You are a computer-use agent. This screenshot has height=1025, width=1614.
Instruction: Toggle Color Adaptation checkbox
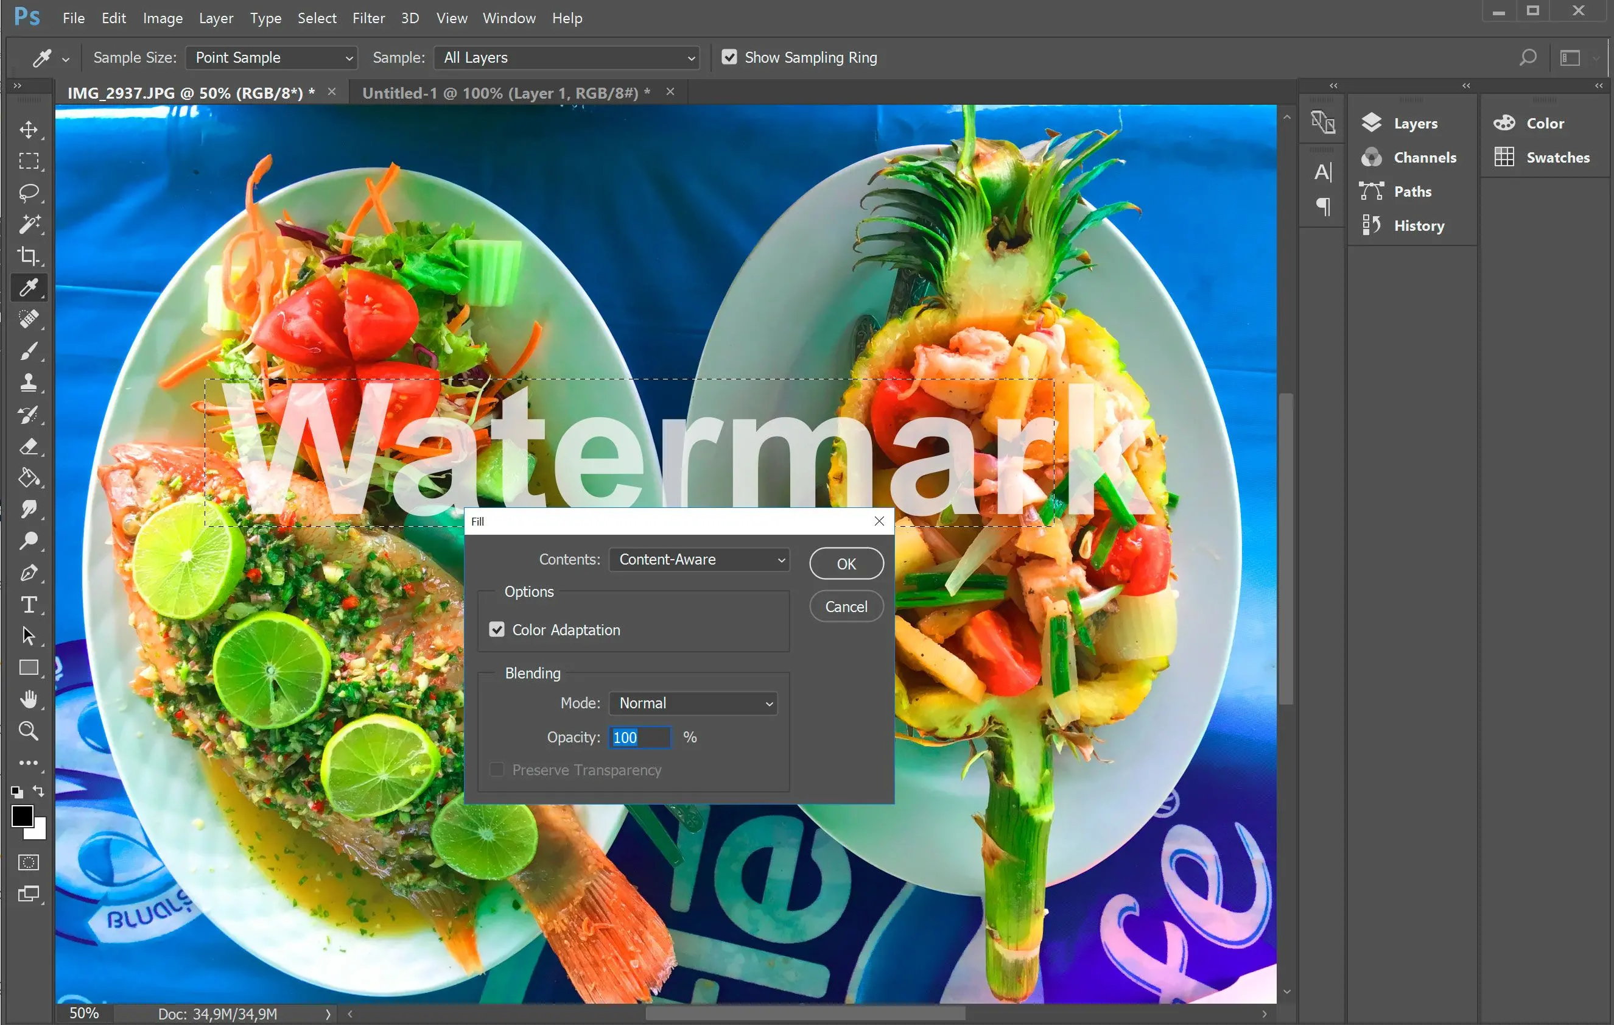(x=497, y=630)
